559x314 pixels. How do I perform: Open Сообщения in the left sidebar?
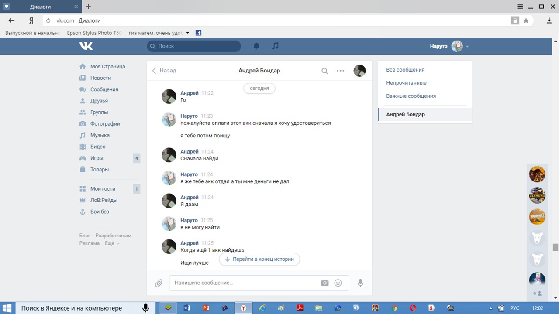[x=104, y=89]
